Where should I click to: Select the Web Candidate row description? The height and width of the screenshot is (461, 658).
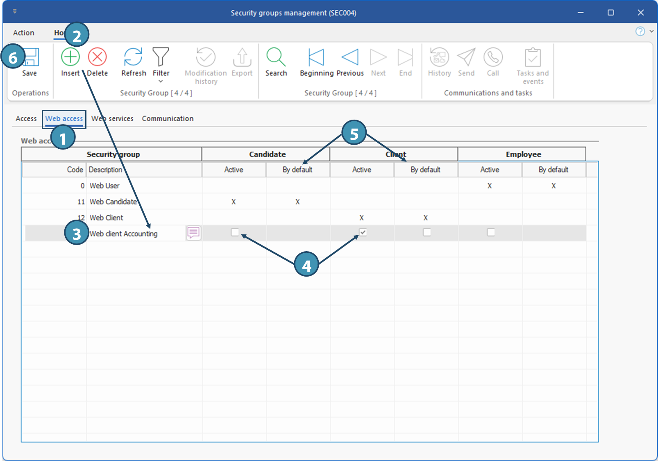pos(113,202)
